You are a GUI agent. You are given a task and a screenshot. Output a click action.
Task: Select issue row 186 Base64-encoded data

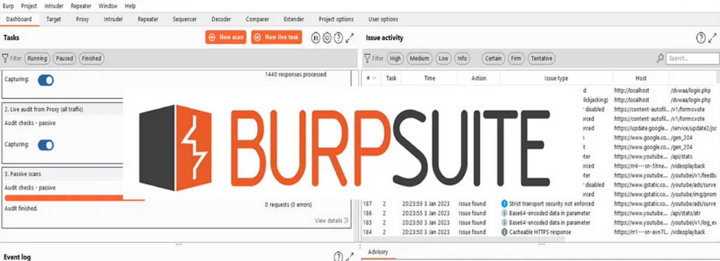click(x=540, y=213)
